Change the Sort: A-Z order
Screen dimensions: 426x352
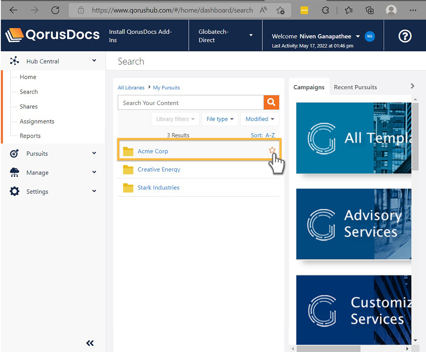pos(263,135)
